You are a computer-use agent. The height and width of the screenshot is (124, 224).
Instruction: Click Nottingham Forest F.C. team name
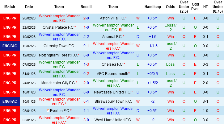tap(59, 55)
